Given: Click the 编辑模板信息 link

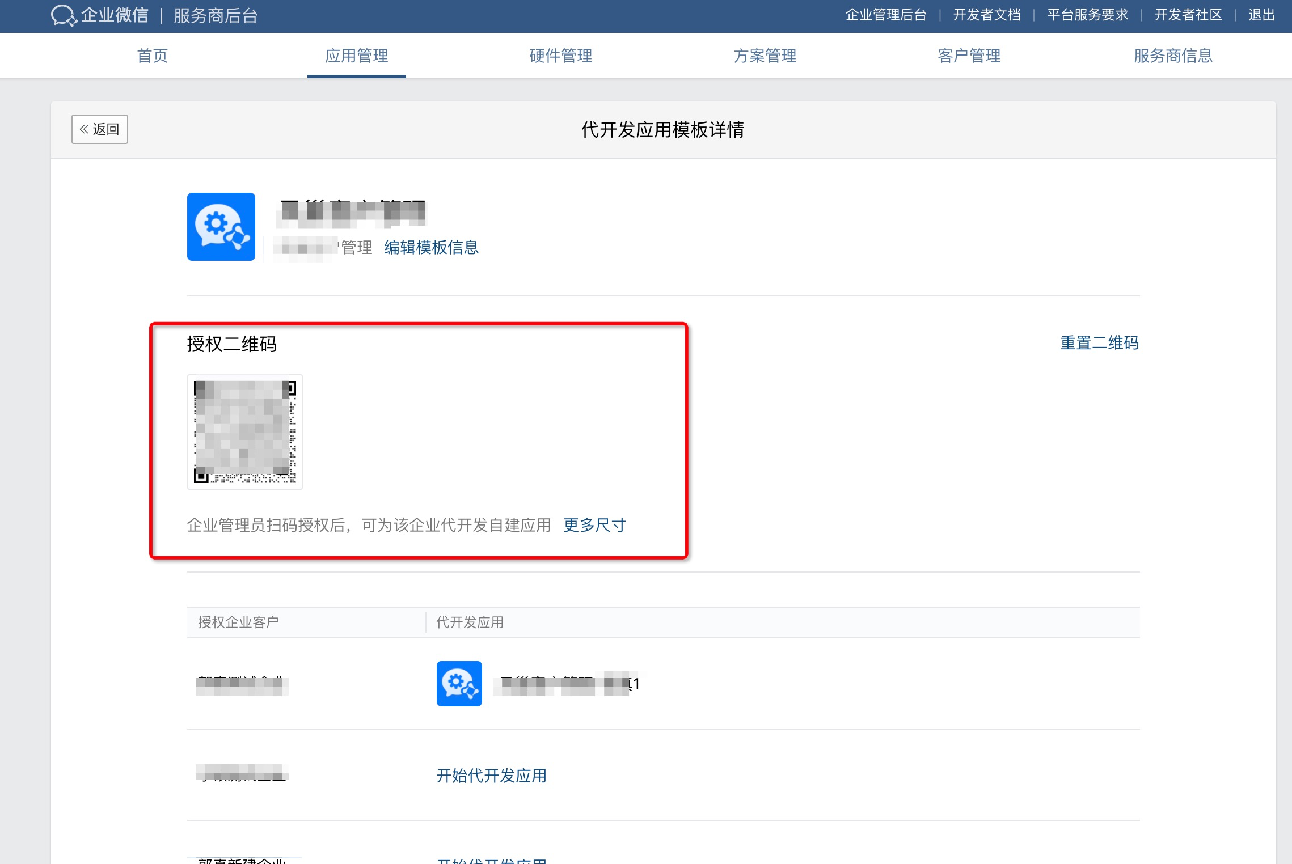Looking at the screenshot, I should coord(432,247).
